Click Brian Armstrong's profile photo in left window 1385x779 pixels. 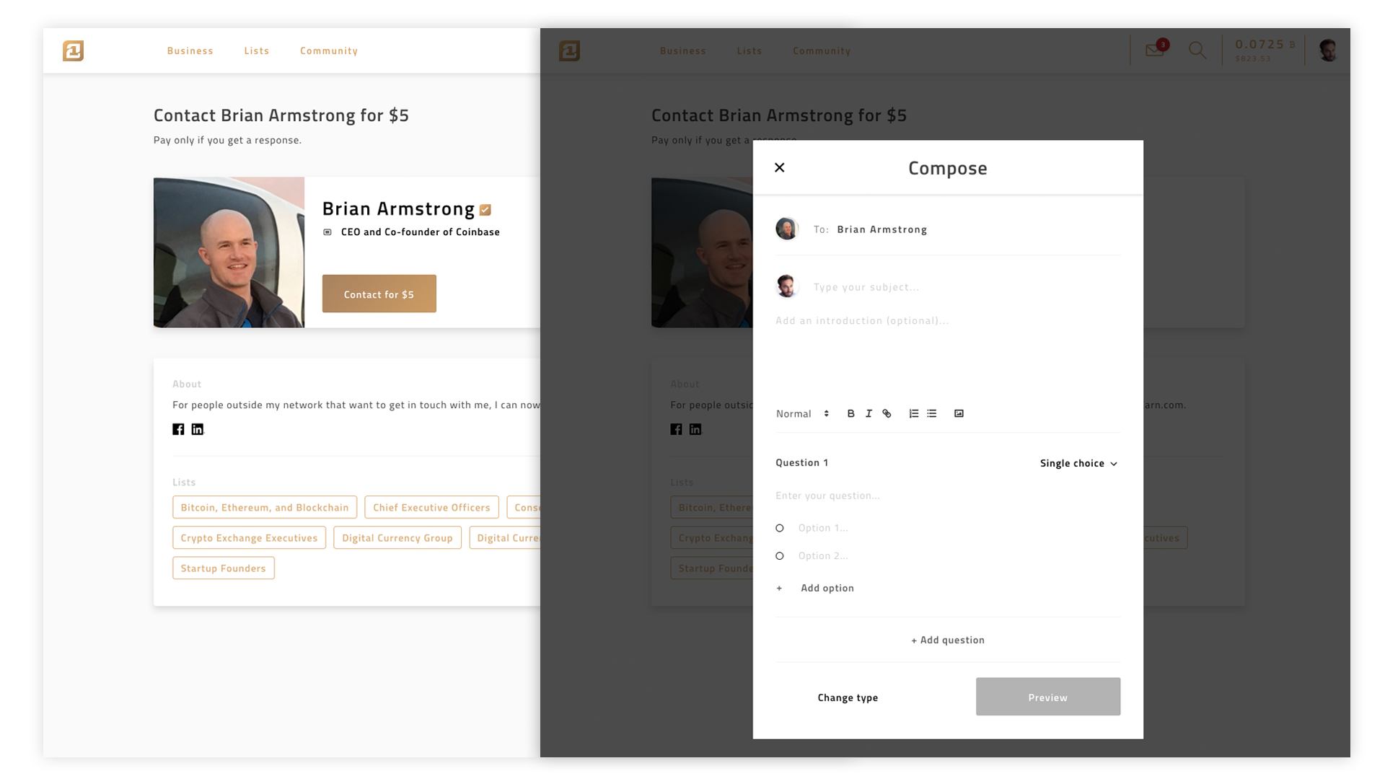click(x=229, y=252)
